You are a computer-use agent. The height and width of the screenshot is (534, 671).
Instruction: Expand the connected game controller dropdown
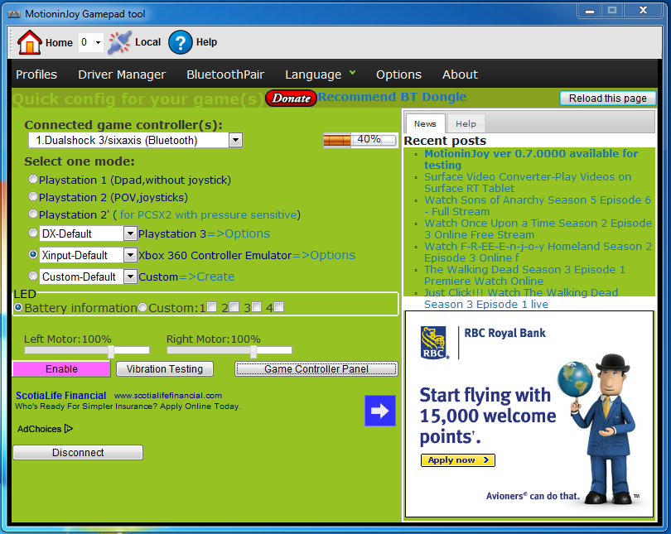tap(235, 140)
